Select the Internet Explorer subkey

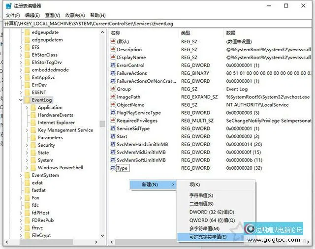[56, 123]
